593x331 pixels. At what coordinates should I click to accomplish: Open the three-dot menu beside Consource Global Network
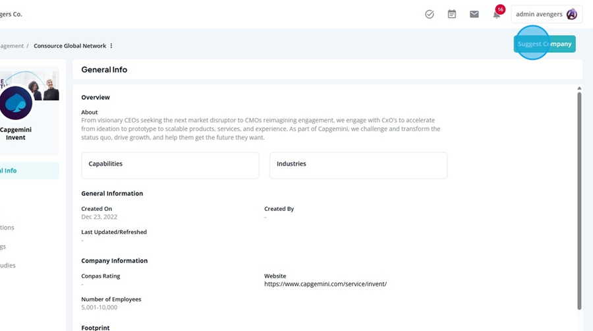pyautogui.click(x=111, y=45)
